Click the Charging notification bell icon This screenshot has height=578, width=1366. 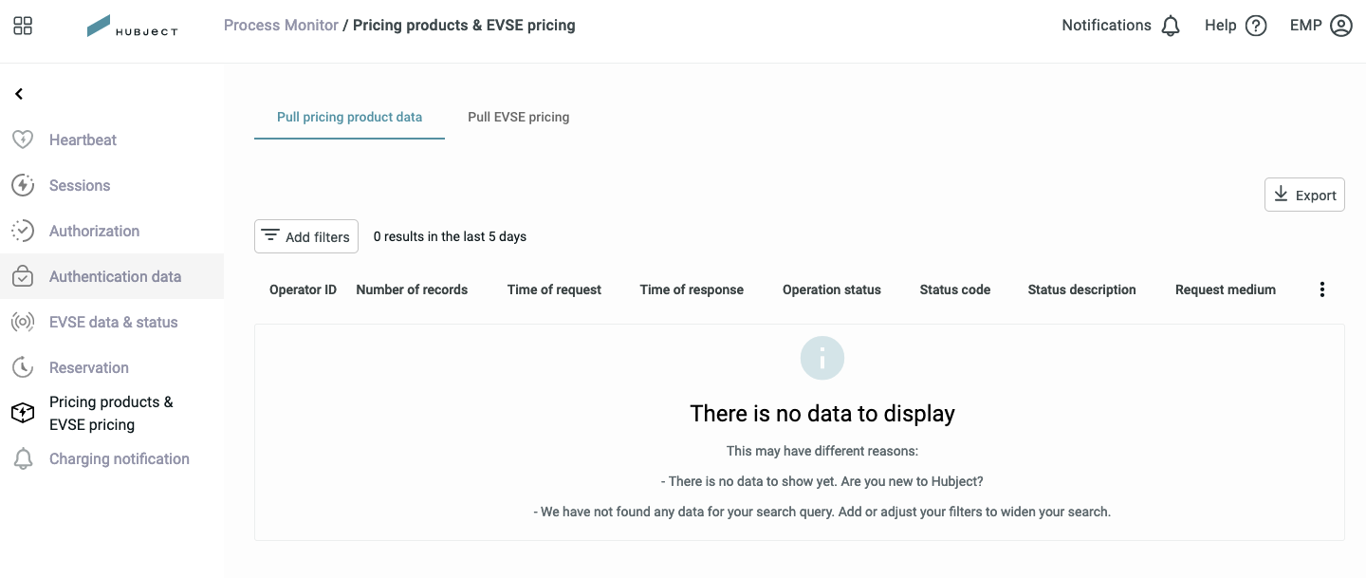[23, 458]
